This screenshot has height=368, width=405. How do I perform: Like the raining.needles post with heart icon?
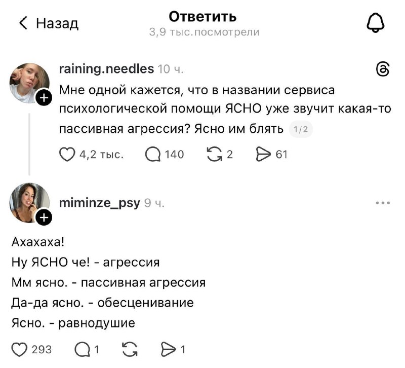(67, 155)
